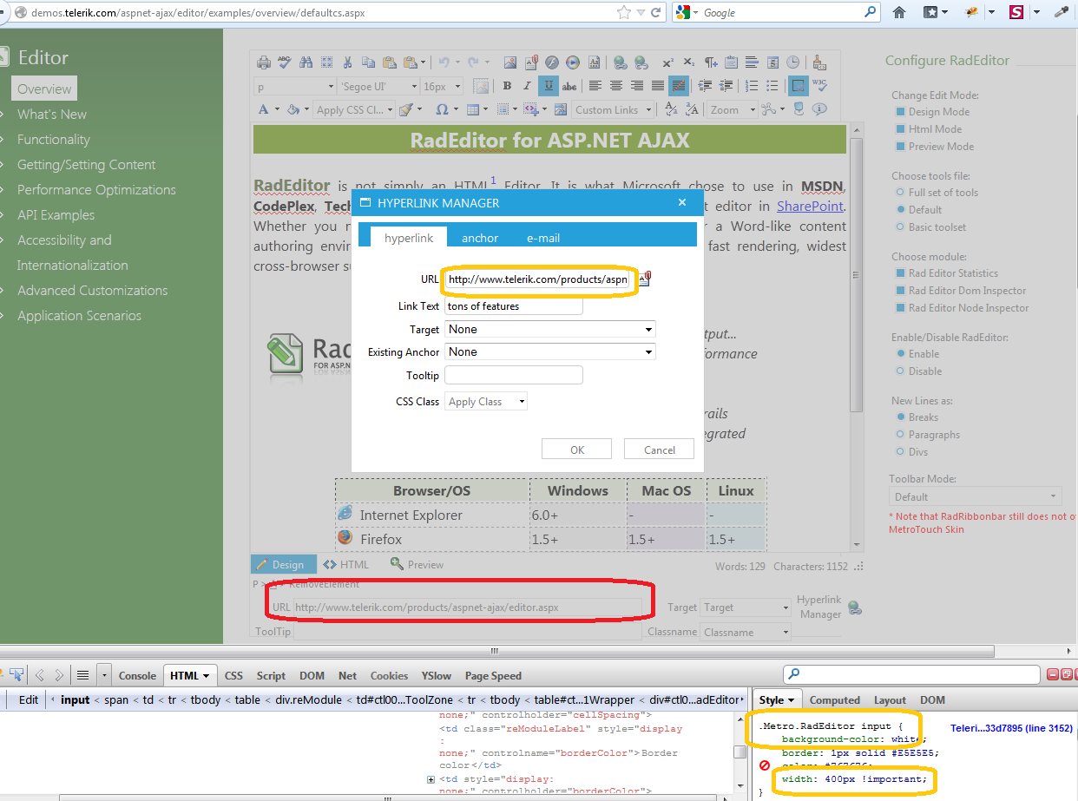Screen dimensions: 1078x801
Task: Select Basic toolset radio option
Action: (901, 227)
